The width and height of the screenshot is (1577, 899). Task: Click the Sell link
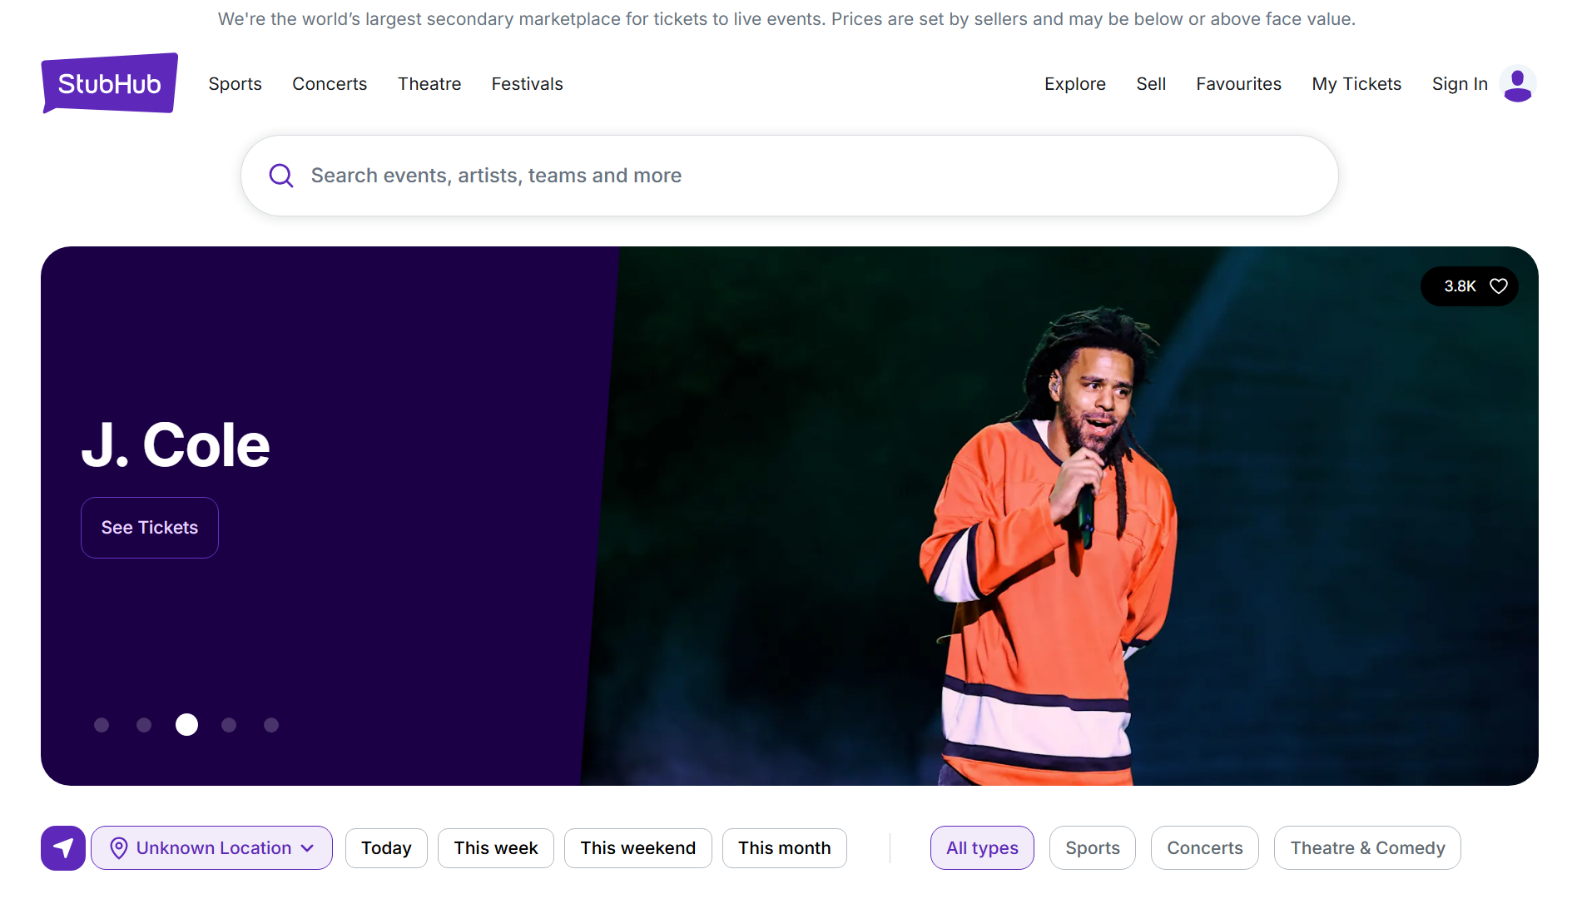1151,83
